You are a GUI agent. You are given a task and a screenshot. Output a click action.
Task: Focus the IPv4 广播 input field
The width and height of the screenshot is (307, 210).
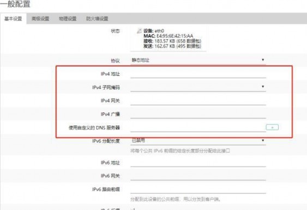tap(198, 114)
